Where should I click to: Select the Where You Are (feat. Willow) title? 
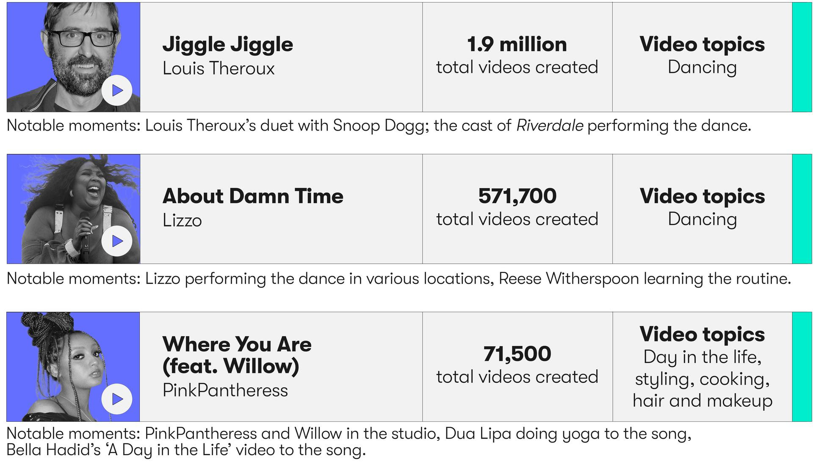(237, 355)
